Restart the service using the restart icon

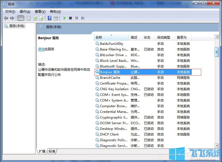click(83, 18)
